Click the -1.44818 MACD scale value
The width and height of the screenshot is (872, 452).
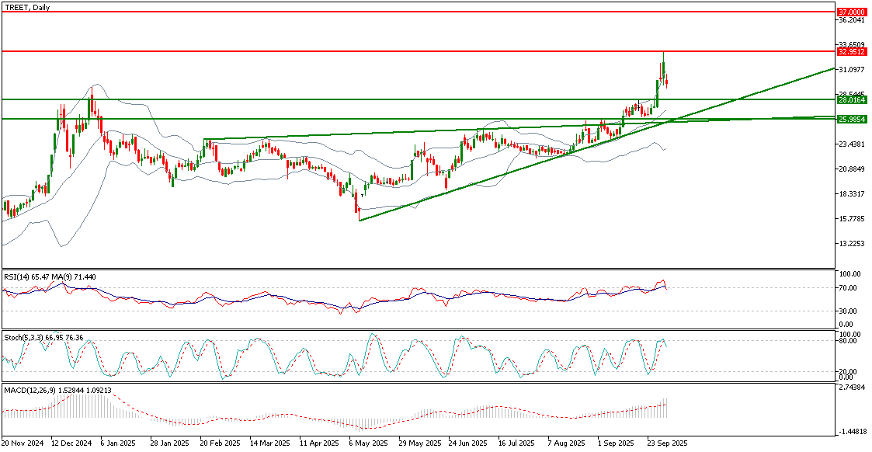(852, 431)
